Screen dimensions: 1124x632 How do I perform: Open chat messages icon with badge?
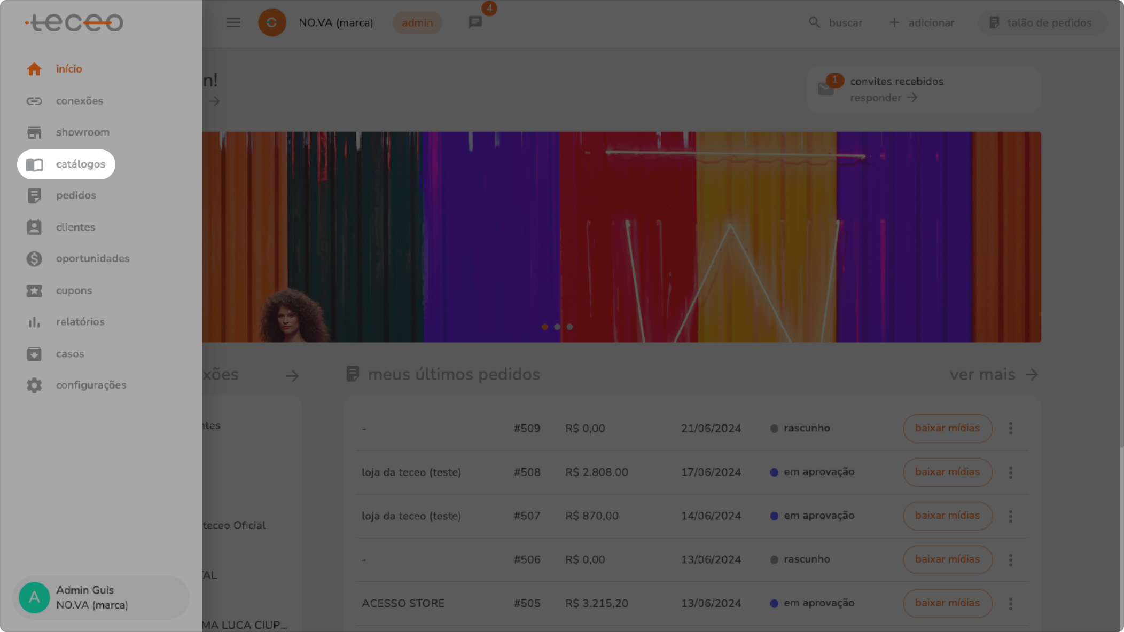click(475, 22)
